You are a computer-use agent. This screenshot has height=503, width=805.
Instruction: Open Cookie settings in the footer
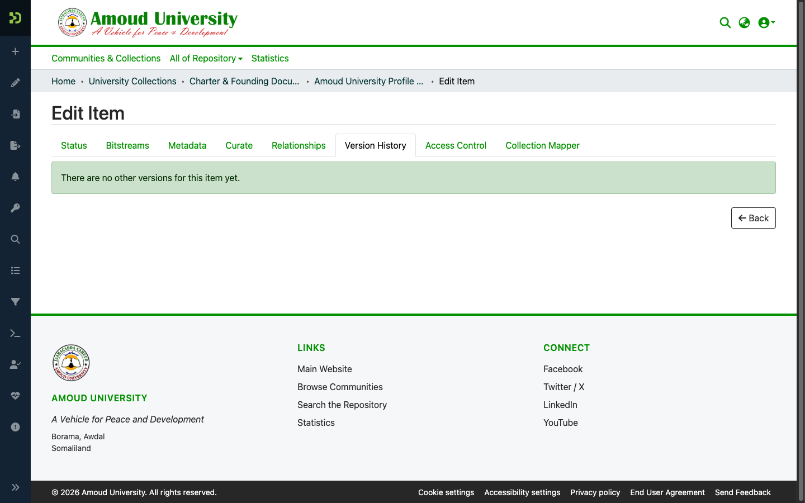pyautogui.click(x=446, y=492)
